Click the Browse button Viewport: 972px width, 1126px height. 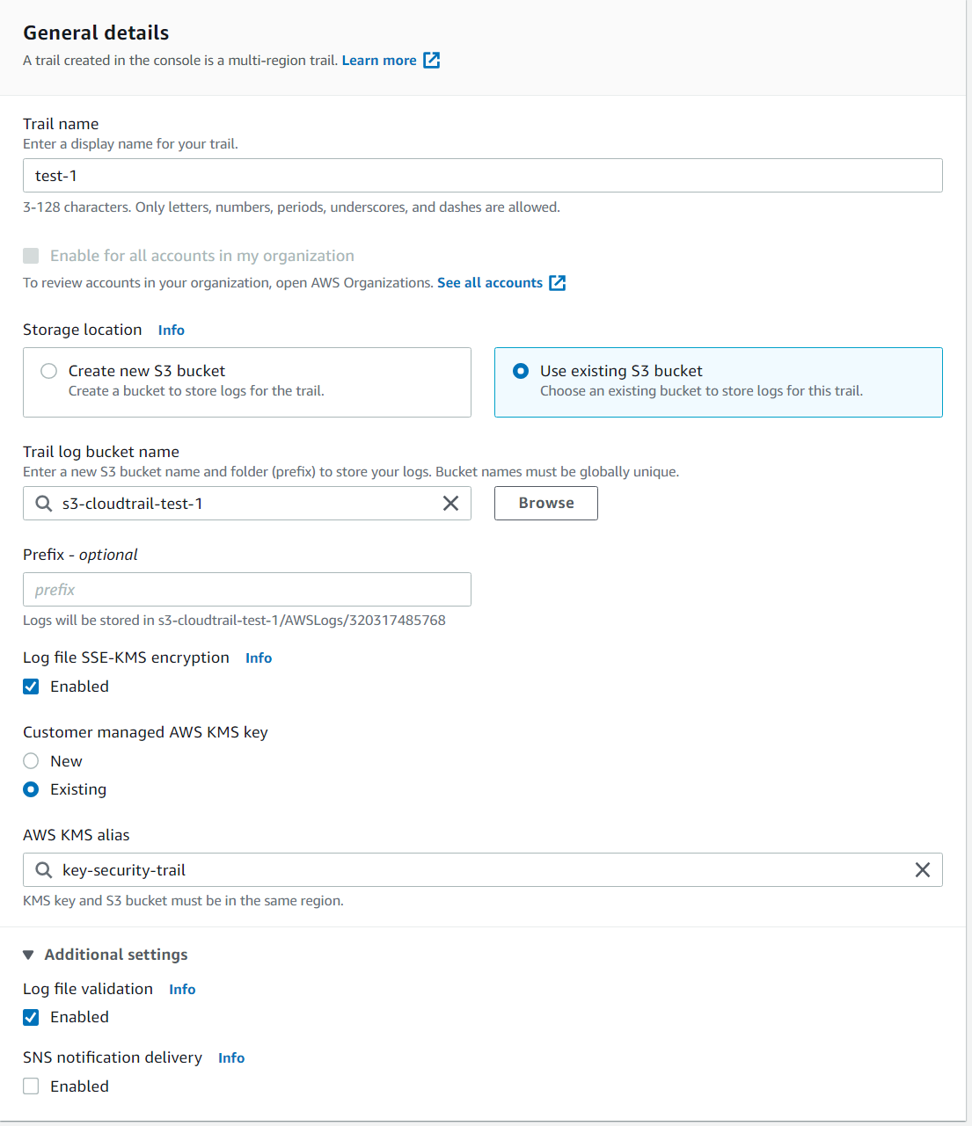(545, 504)
